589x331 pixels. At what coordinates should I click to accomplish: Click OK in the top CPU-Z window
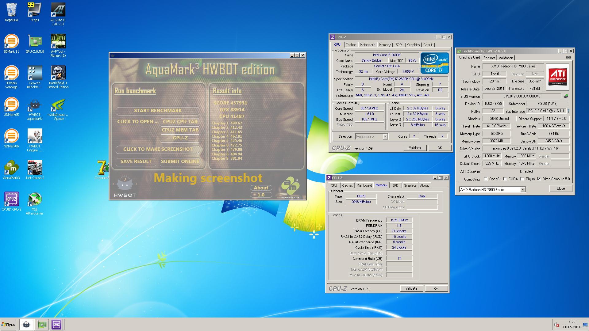tap(440, 148)
